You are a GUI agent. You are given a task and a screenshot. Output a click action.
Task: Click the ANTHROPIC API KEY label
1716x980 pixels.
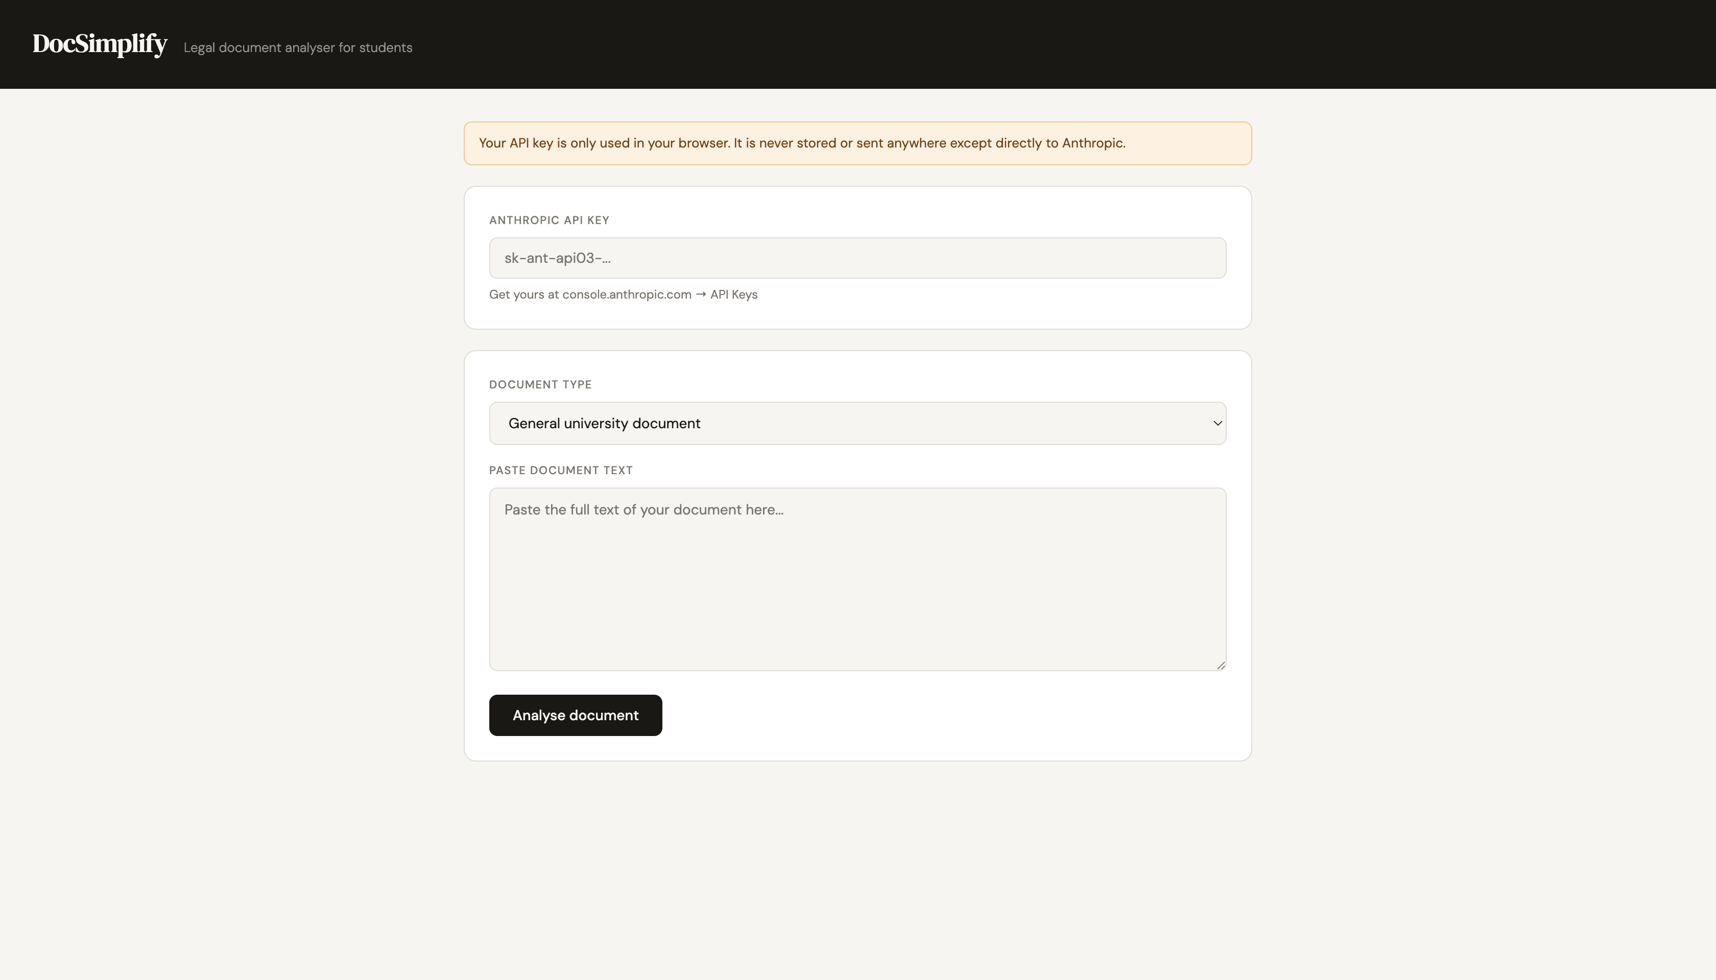click(550, 220)
